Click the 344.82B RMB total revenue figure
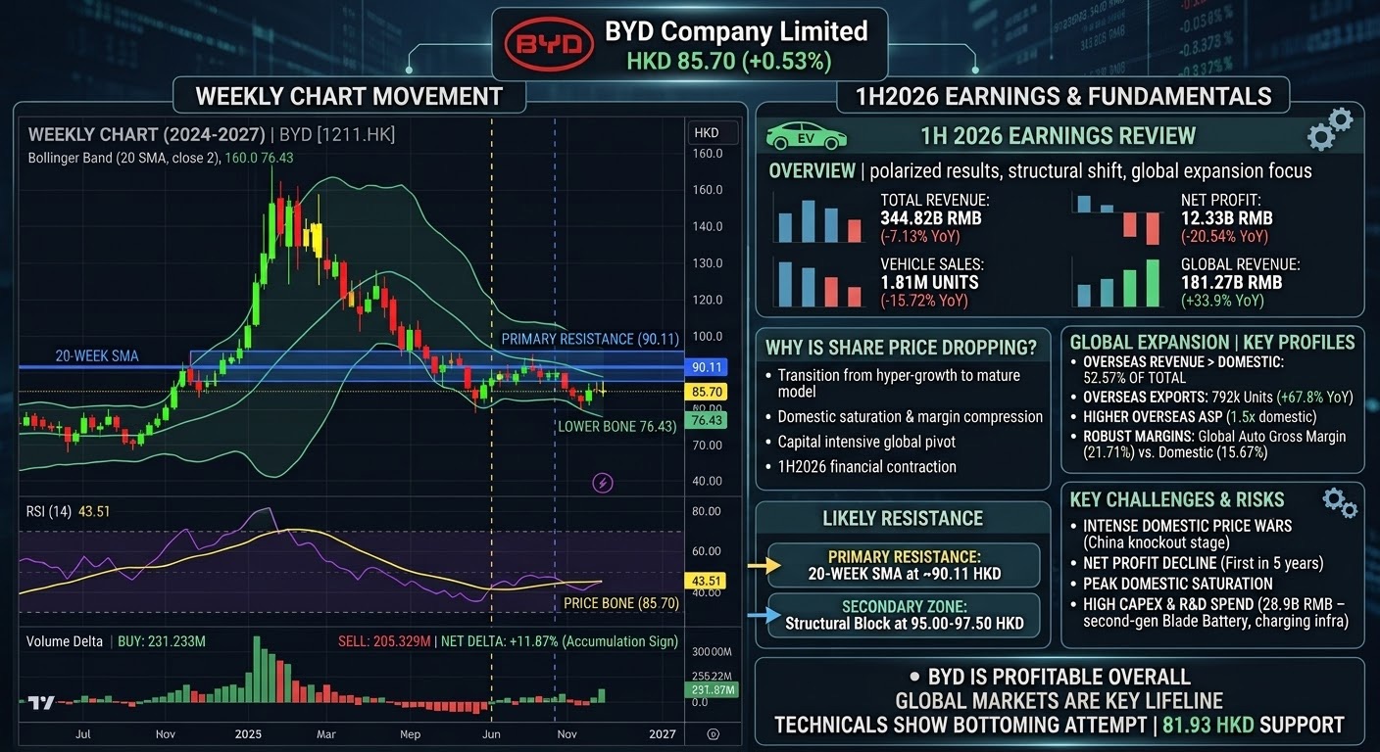This screenshot has width=1380, height=752. coord(930,218)
